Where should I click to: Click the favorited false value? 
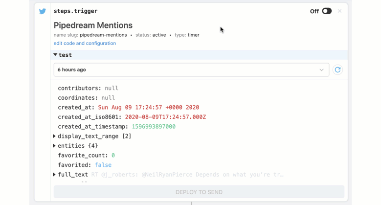(103, 165)
